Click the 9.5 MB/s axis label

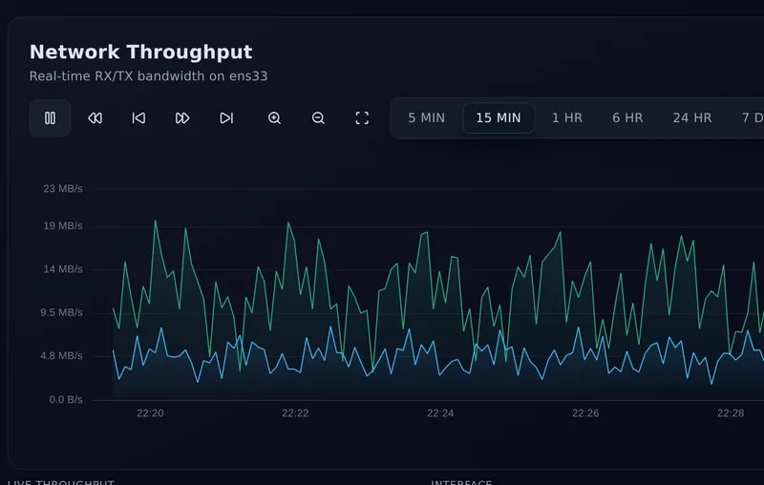(61, 312)
